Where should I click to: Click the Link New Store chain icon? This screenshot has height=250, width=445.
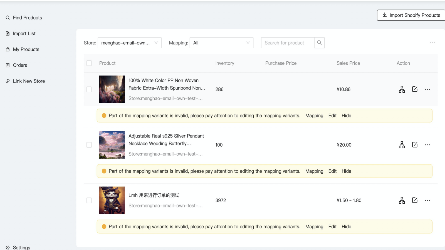8,81
